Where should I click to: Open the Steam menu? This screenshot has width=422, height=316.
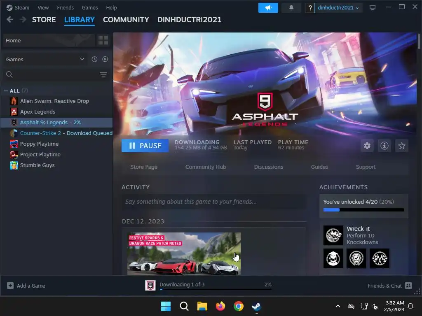tap(21, 8)
